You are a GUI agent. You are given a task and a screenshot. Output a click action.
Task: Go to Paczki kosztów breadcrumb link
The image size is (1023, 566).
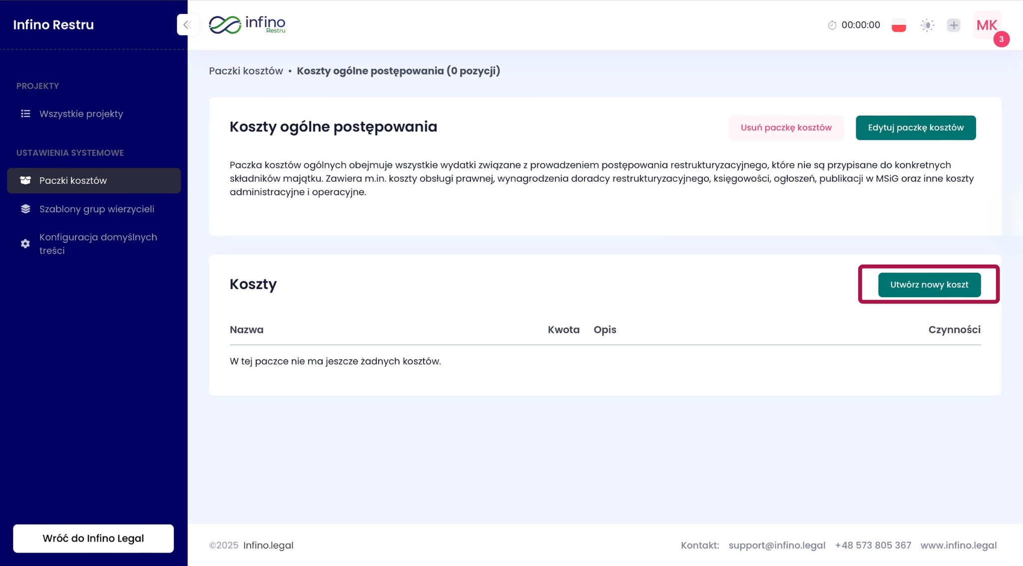click(246, 71)
